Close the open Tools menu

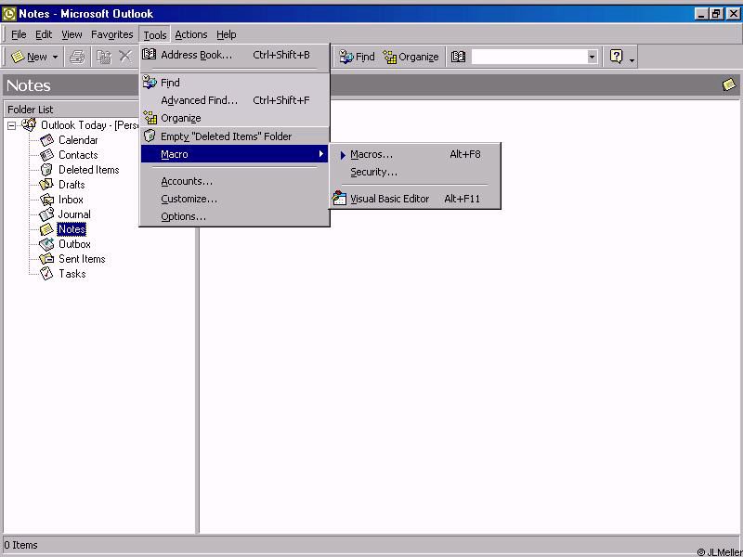point(154,34)
